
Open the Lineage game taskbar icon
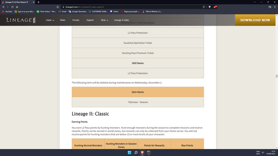[x=149, y=153]
